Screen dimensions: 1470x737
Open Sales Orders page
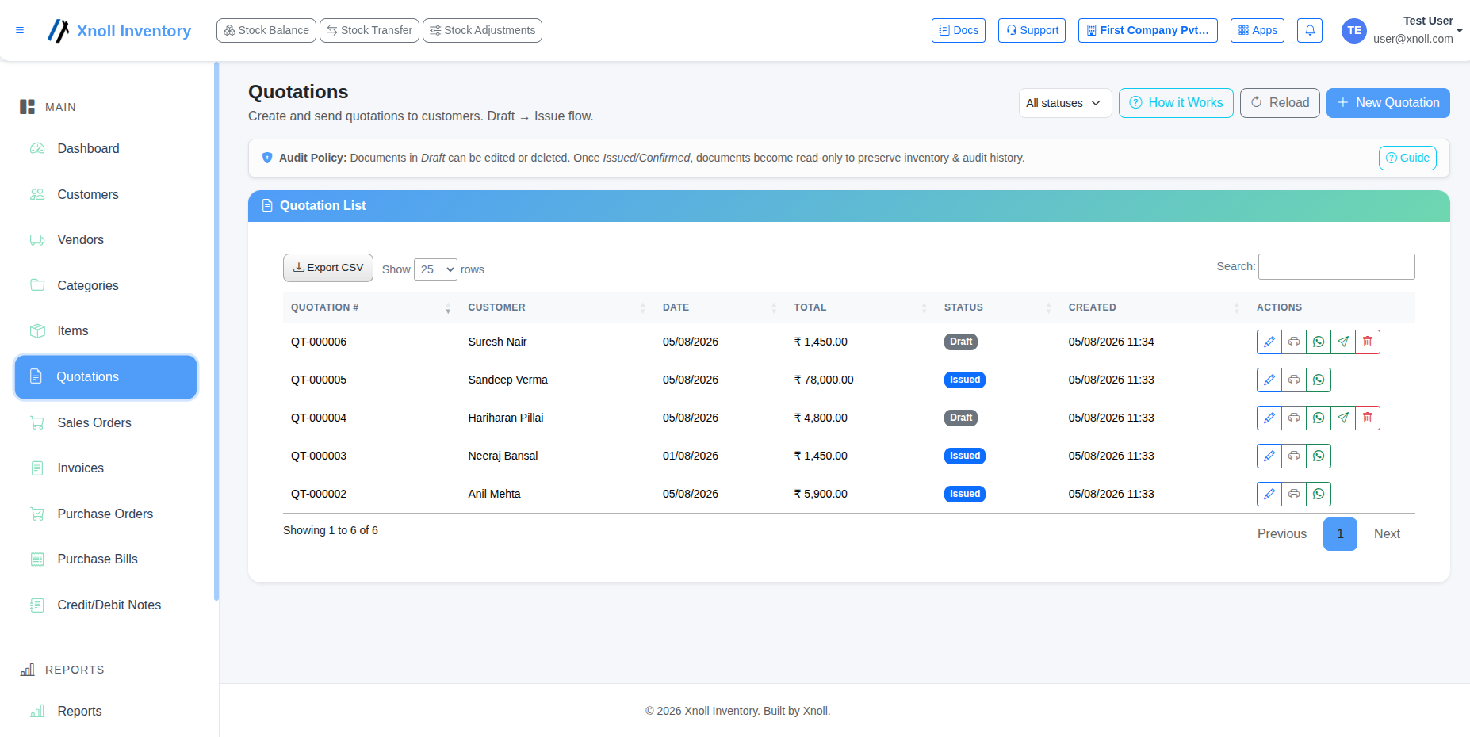coord(105,422)
